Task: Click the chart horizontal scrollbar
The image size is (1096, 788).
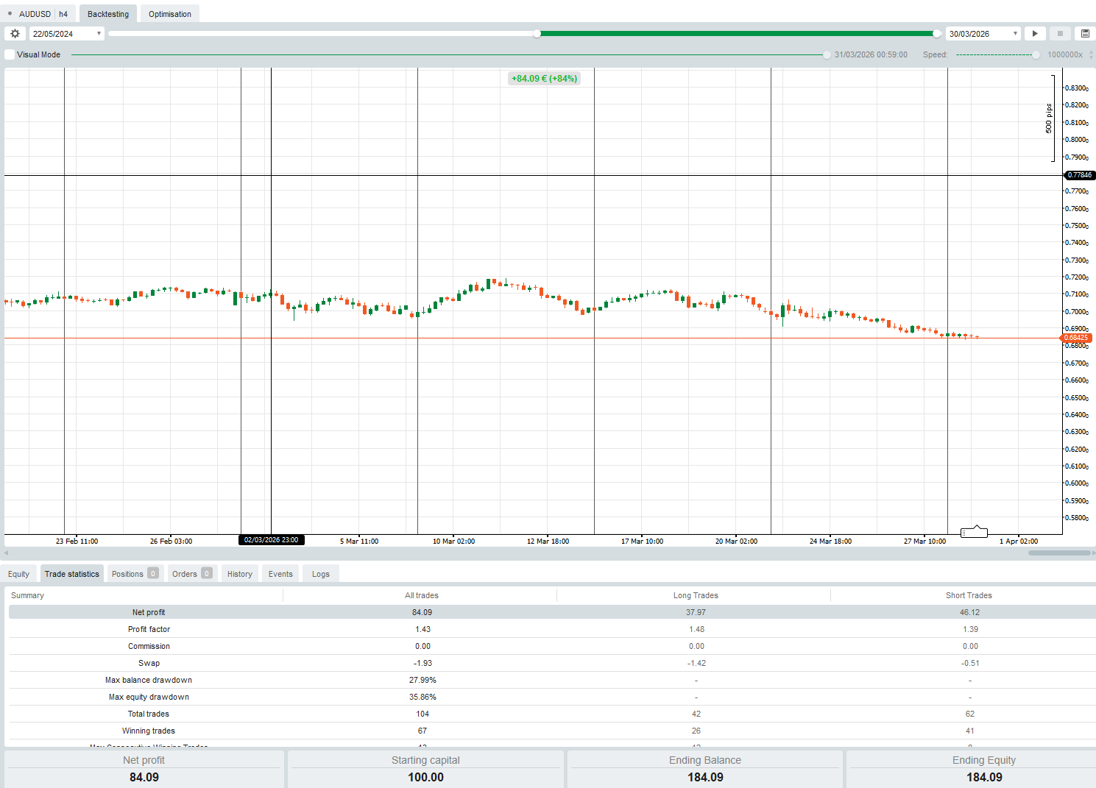Action: coord(1060,553)
